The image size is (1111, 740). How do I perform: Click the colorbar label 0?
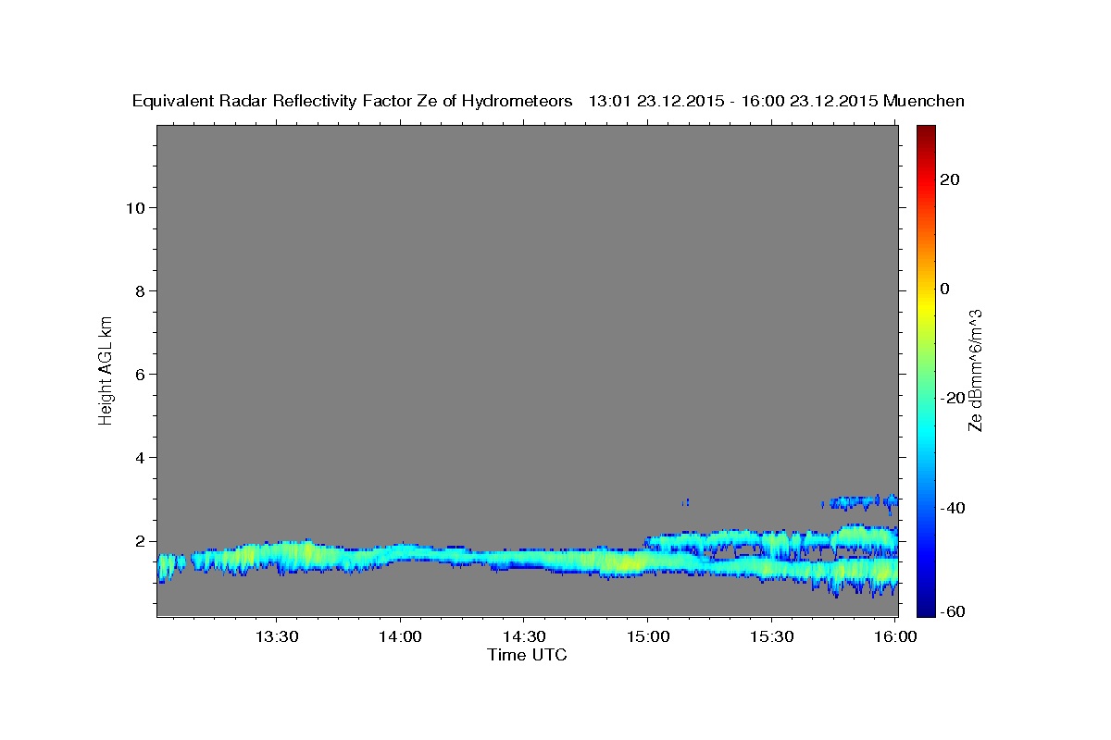pos(945,289)
